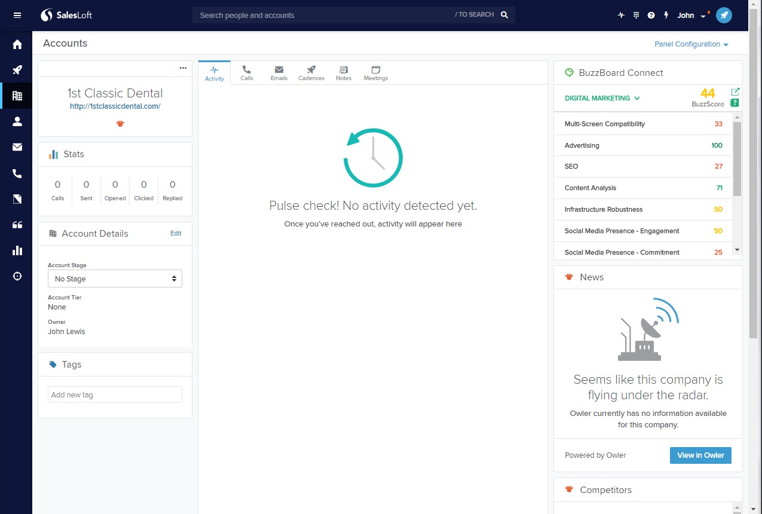Open Cadences rocket icon in sidebar

click(x=17, y=70)
